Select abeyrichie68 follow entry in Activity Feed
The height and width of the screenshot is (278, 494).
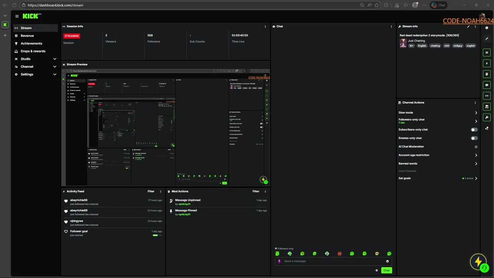(x=113, y=202)
